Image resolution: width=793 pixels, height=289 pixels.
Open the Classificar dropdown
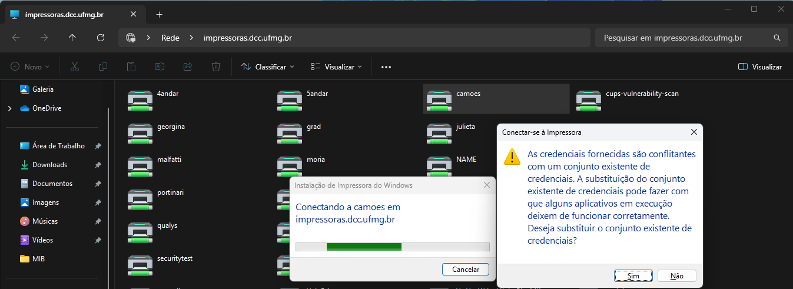click(268, 67)
